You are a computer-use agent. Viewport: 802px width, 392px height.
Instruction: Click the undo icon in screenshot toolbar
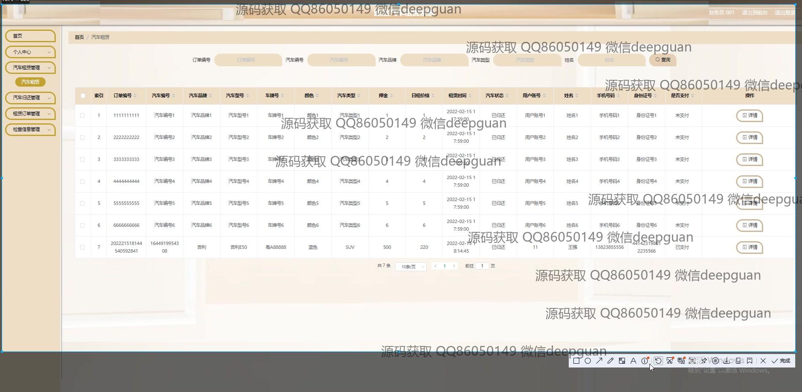[x=658, y=361]
